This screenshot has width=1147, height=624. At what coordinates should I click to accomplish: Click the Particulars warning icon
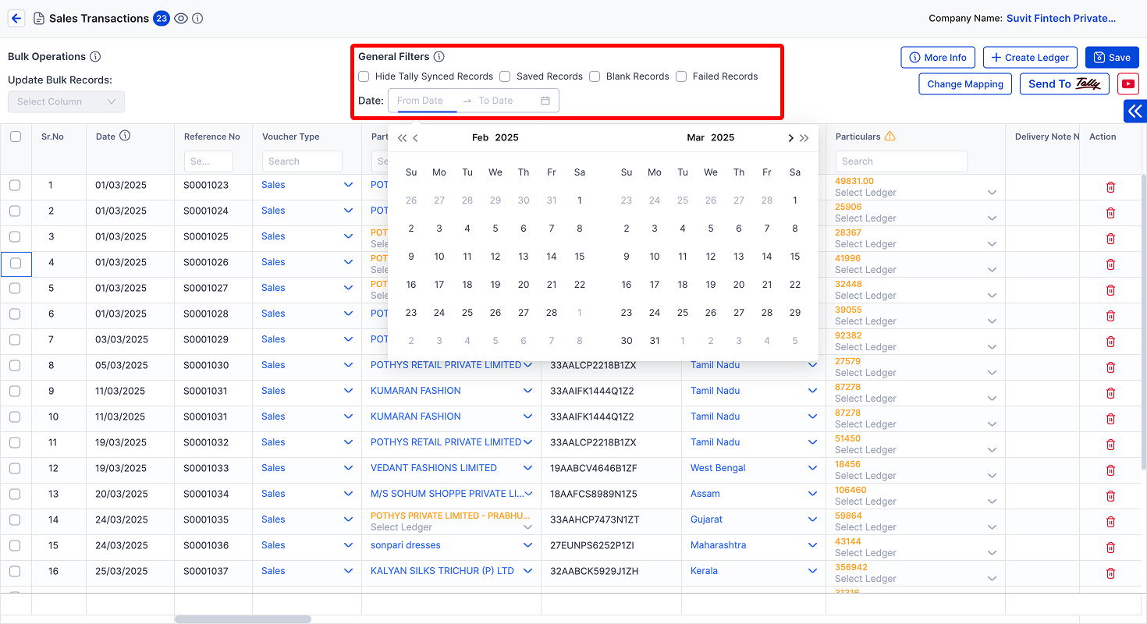[890, 136]
